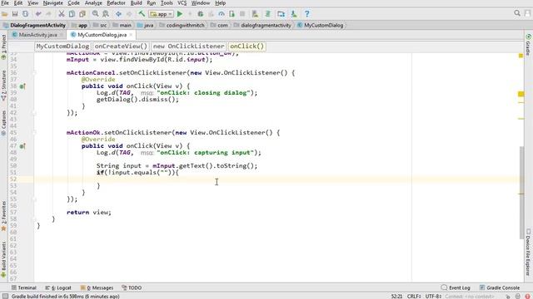Open Find with the magnifier icon
This screenshot has width=533, height=299.
(95, 14)
